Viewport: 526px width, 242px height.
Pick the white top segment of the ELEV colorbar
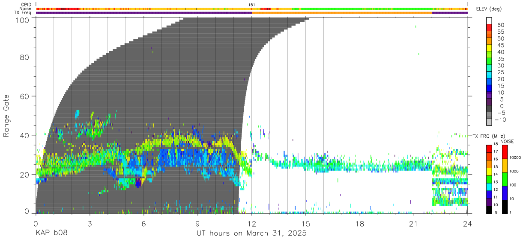[x=489, y=21]
